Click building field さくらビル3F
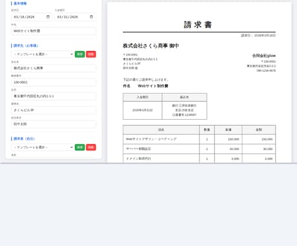The height and width of the screenshot is (246, 297). click(54, 110)
